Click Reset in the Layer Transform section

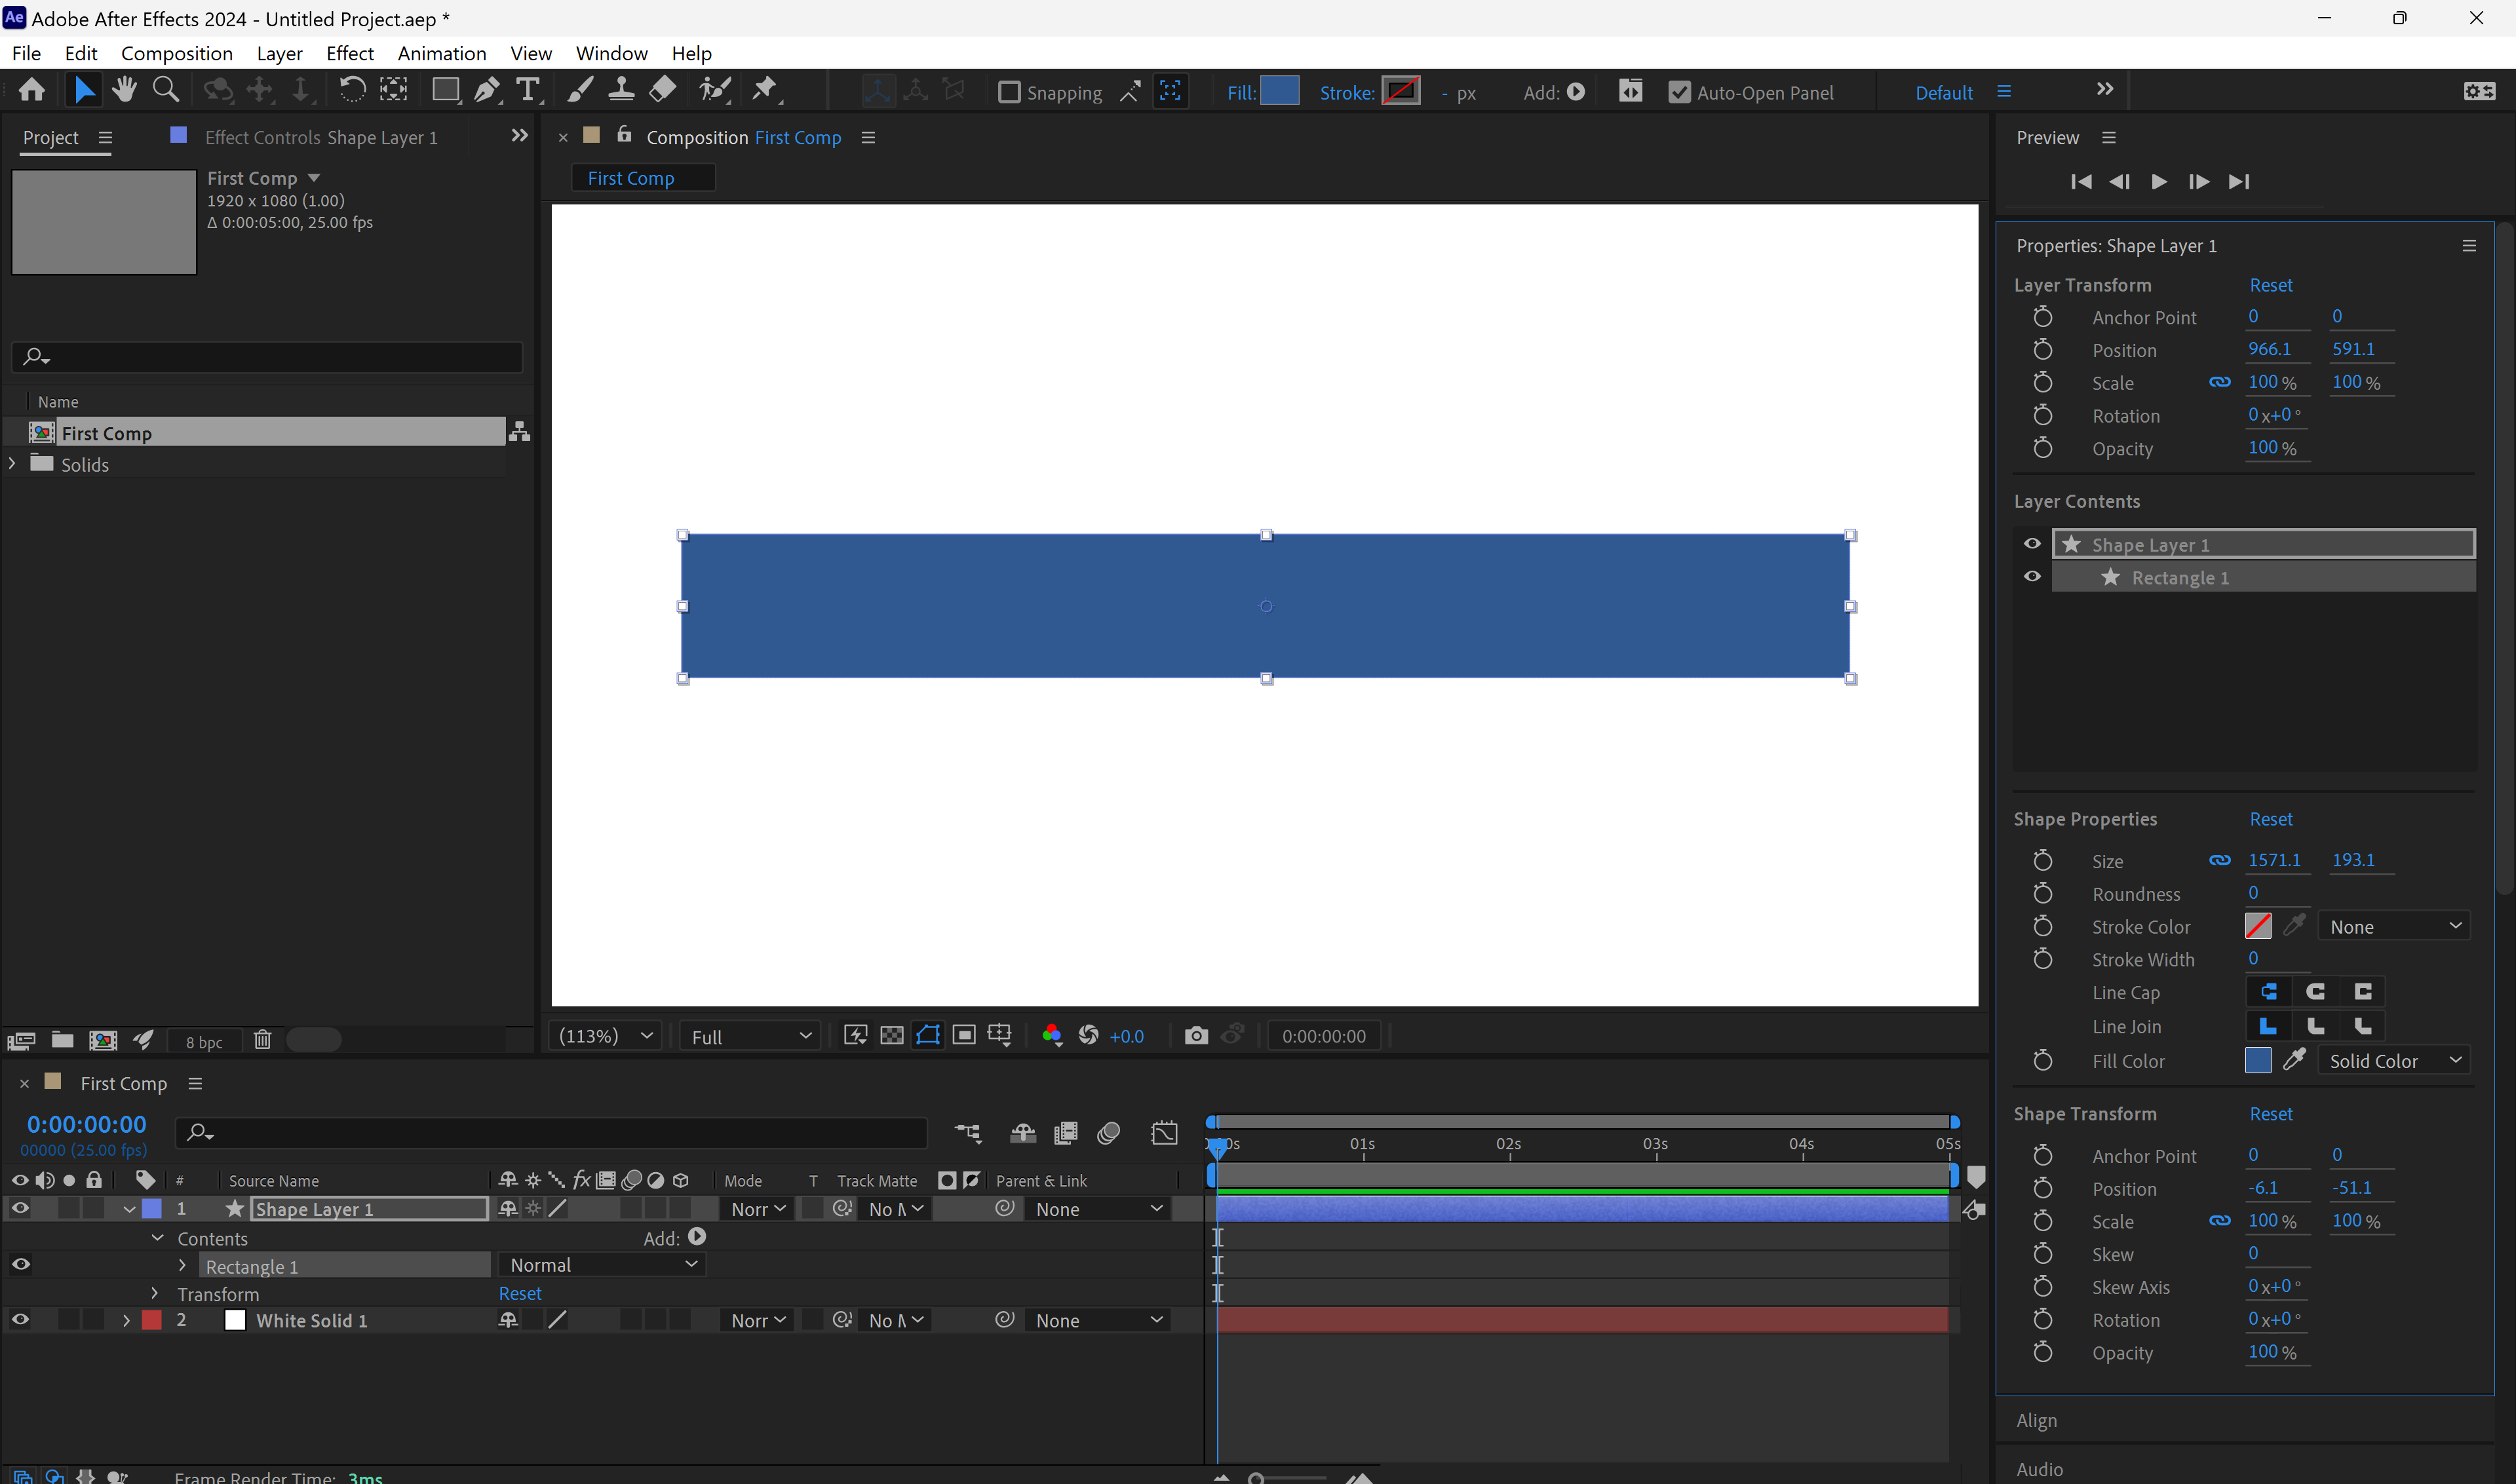coord(2271,285)
